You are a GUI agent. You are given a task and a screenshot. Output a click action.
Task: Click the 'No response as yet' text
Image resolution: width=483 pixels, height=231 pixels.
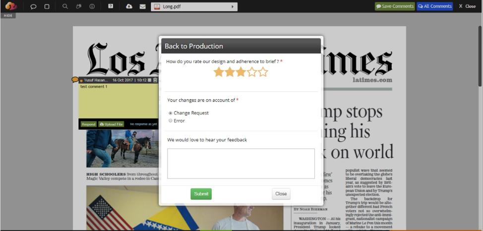pyautogui.click(x=143, y=124)
